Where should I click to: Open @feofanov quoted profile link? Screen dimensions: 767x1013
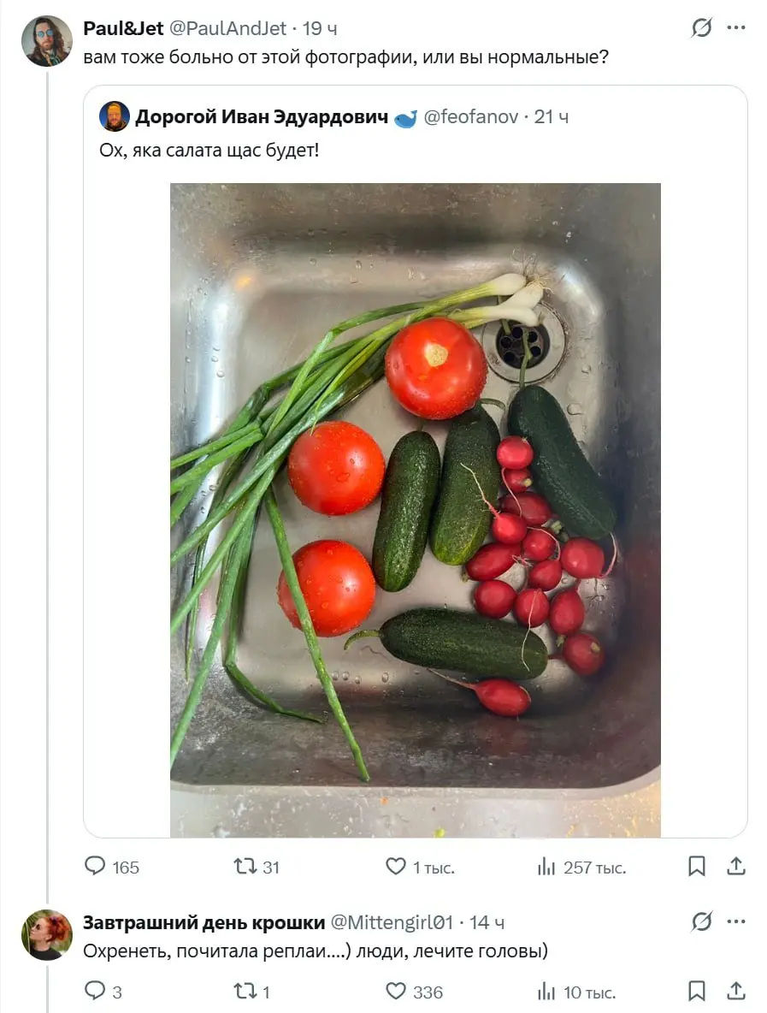point(470,117)
